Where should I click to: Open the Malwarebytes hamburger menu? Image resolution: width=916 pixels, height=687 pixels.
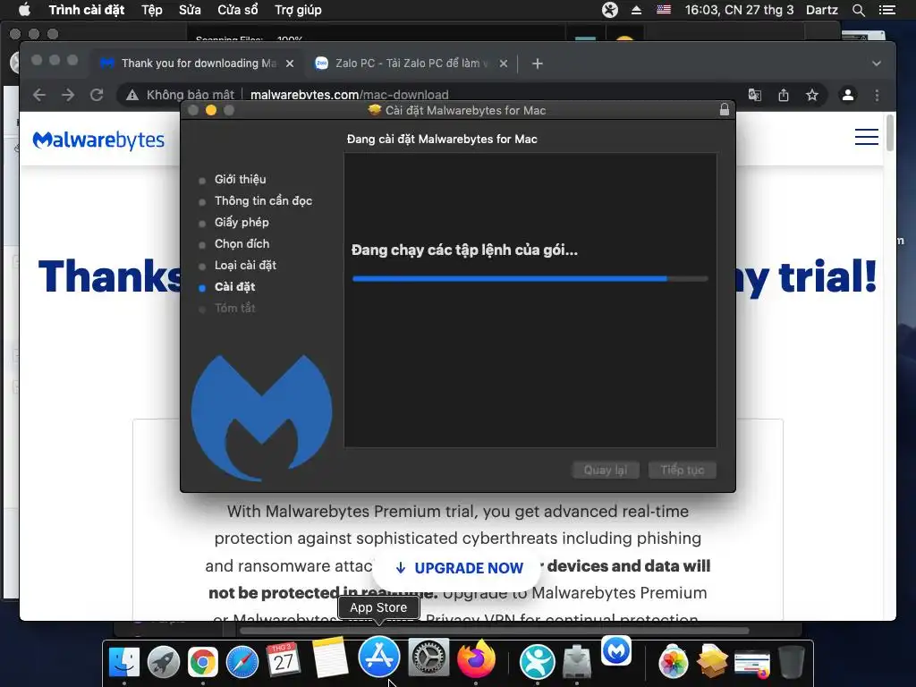click(x=866, y=137)
